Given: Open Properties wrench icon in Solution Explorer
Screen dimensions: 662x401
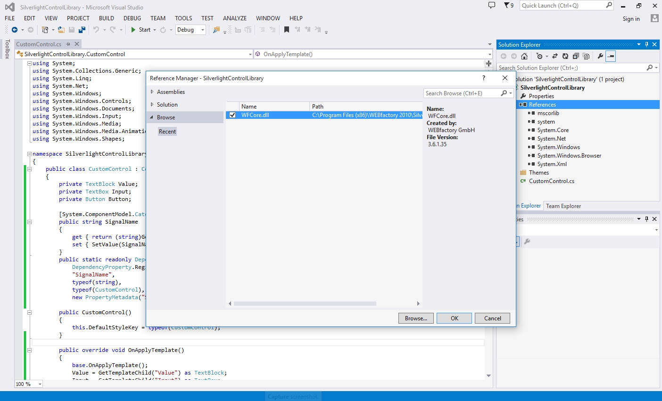Looking at the screenshot, I should 600,56.
